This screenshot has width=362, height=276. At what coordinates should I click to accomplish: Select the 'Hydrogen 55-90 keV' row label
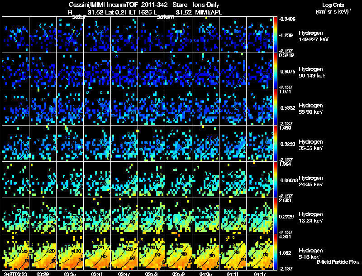tap(311, 109)
